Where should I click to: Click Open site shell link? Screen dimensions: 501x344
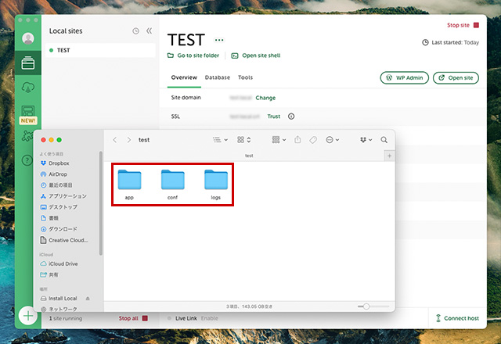(x=256, y=56)
